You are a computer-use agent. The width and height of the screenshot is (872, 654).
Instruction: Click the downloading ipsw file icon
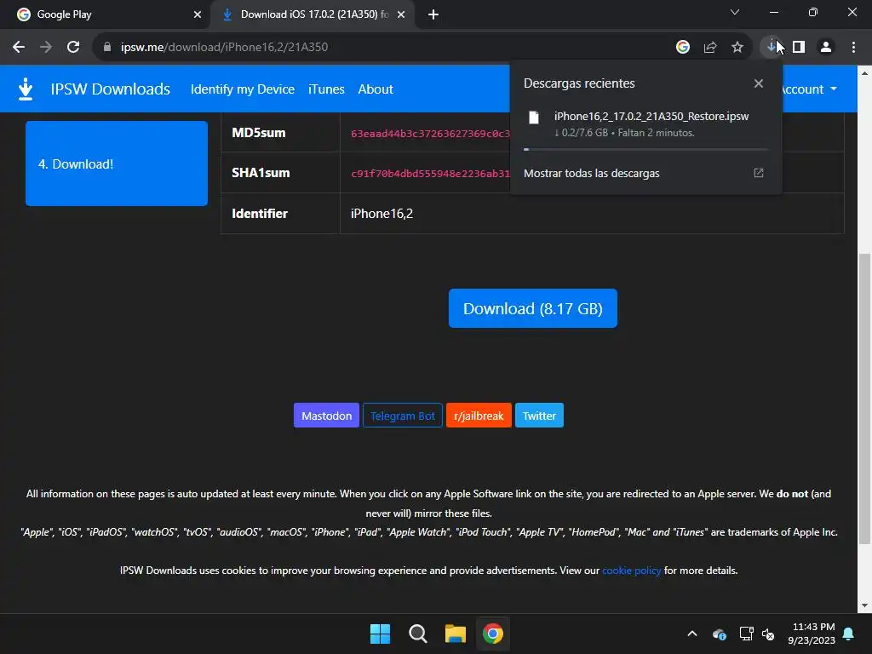(x=534, y=118)
